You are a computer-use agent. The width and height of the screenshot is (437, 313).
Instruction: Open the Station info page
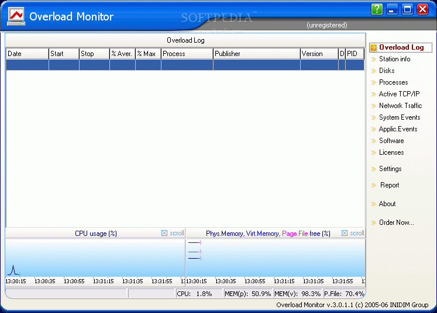click(395, 59)
